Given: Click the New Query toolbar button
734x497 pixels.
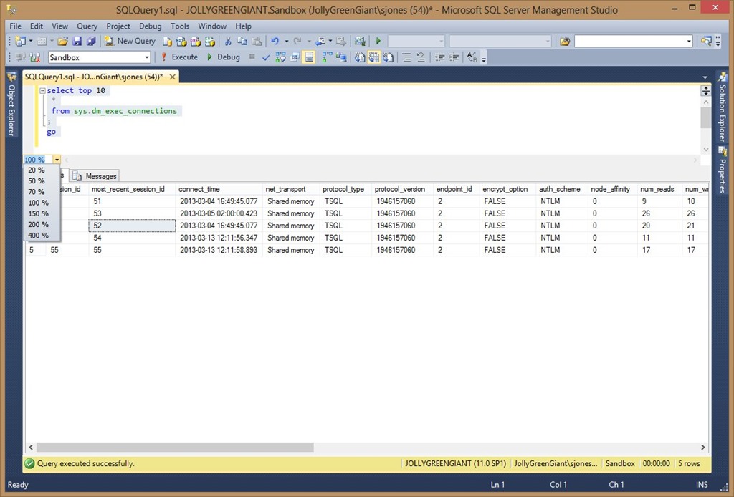Looking at the screenshot, I should pos(130,41).
